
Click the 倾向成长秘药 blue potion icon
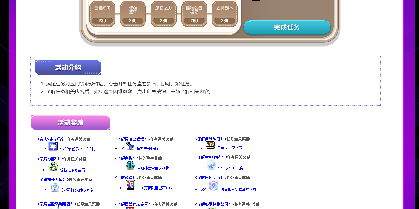130,146
